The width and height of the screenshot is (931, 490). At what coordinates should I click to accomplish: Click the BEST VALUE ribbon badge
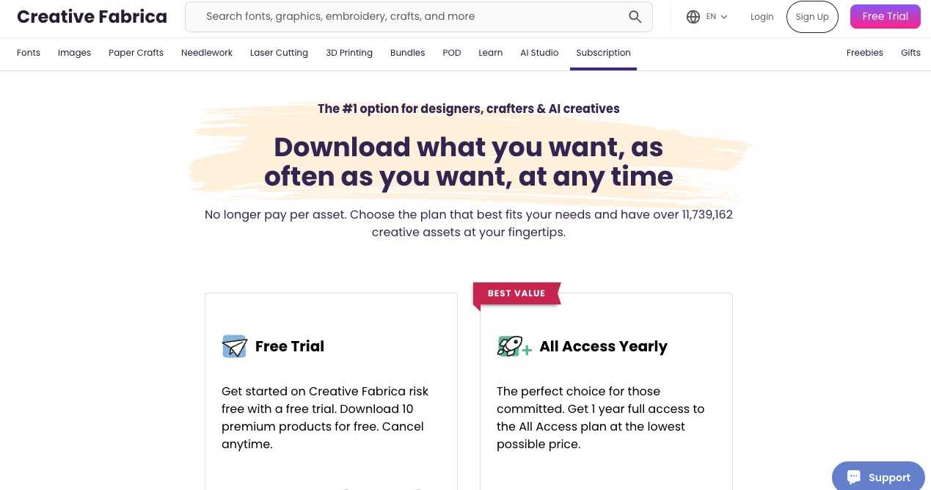[516, 293]
